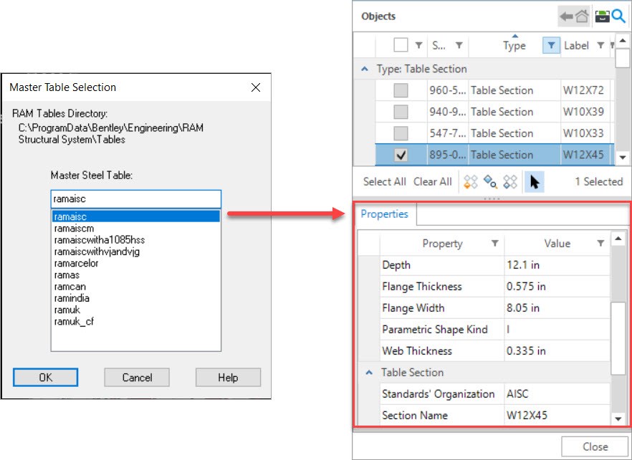Click the active Type column filter icon
Viewport: 632px width, 460px height.
pyautogui.click(x=550, y=46)
